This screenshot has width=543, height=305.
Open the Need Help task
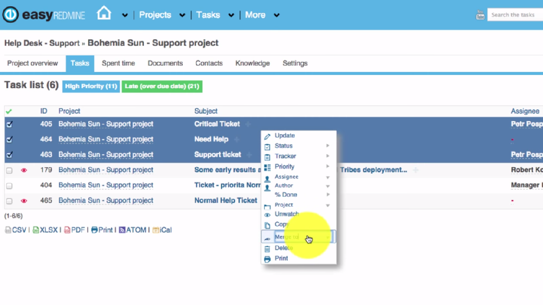pos(211,139)
